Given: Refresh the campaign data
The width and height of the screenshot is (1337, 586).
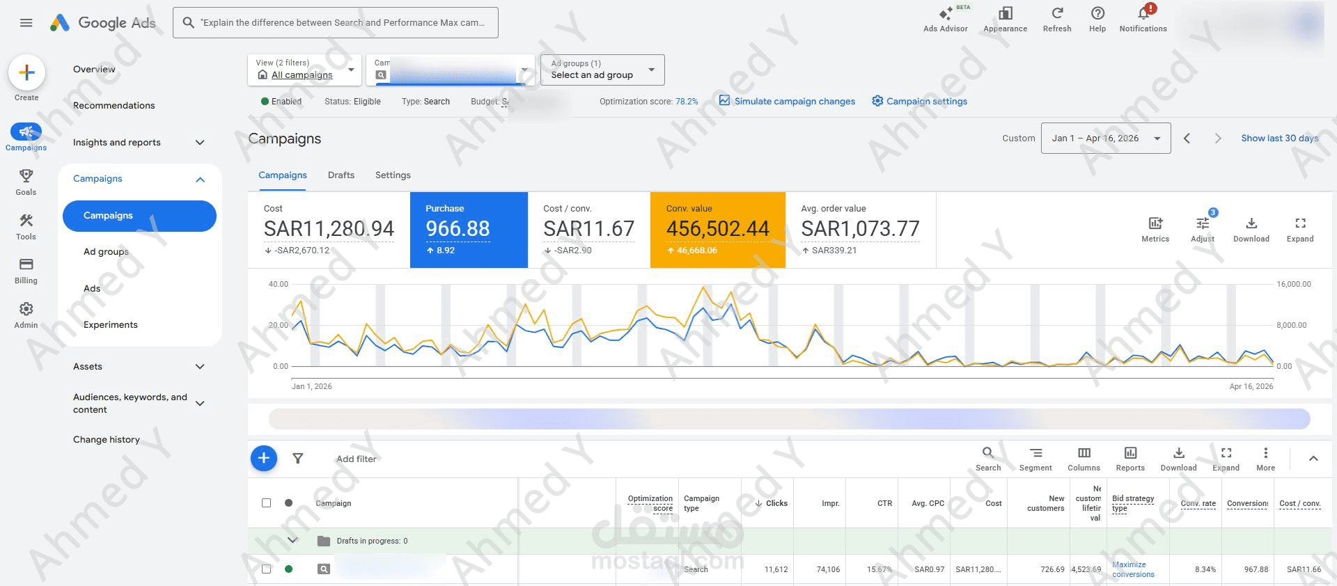Looking at the screenshot, I should 1056,19.
